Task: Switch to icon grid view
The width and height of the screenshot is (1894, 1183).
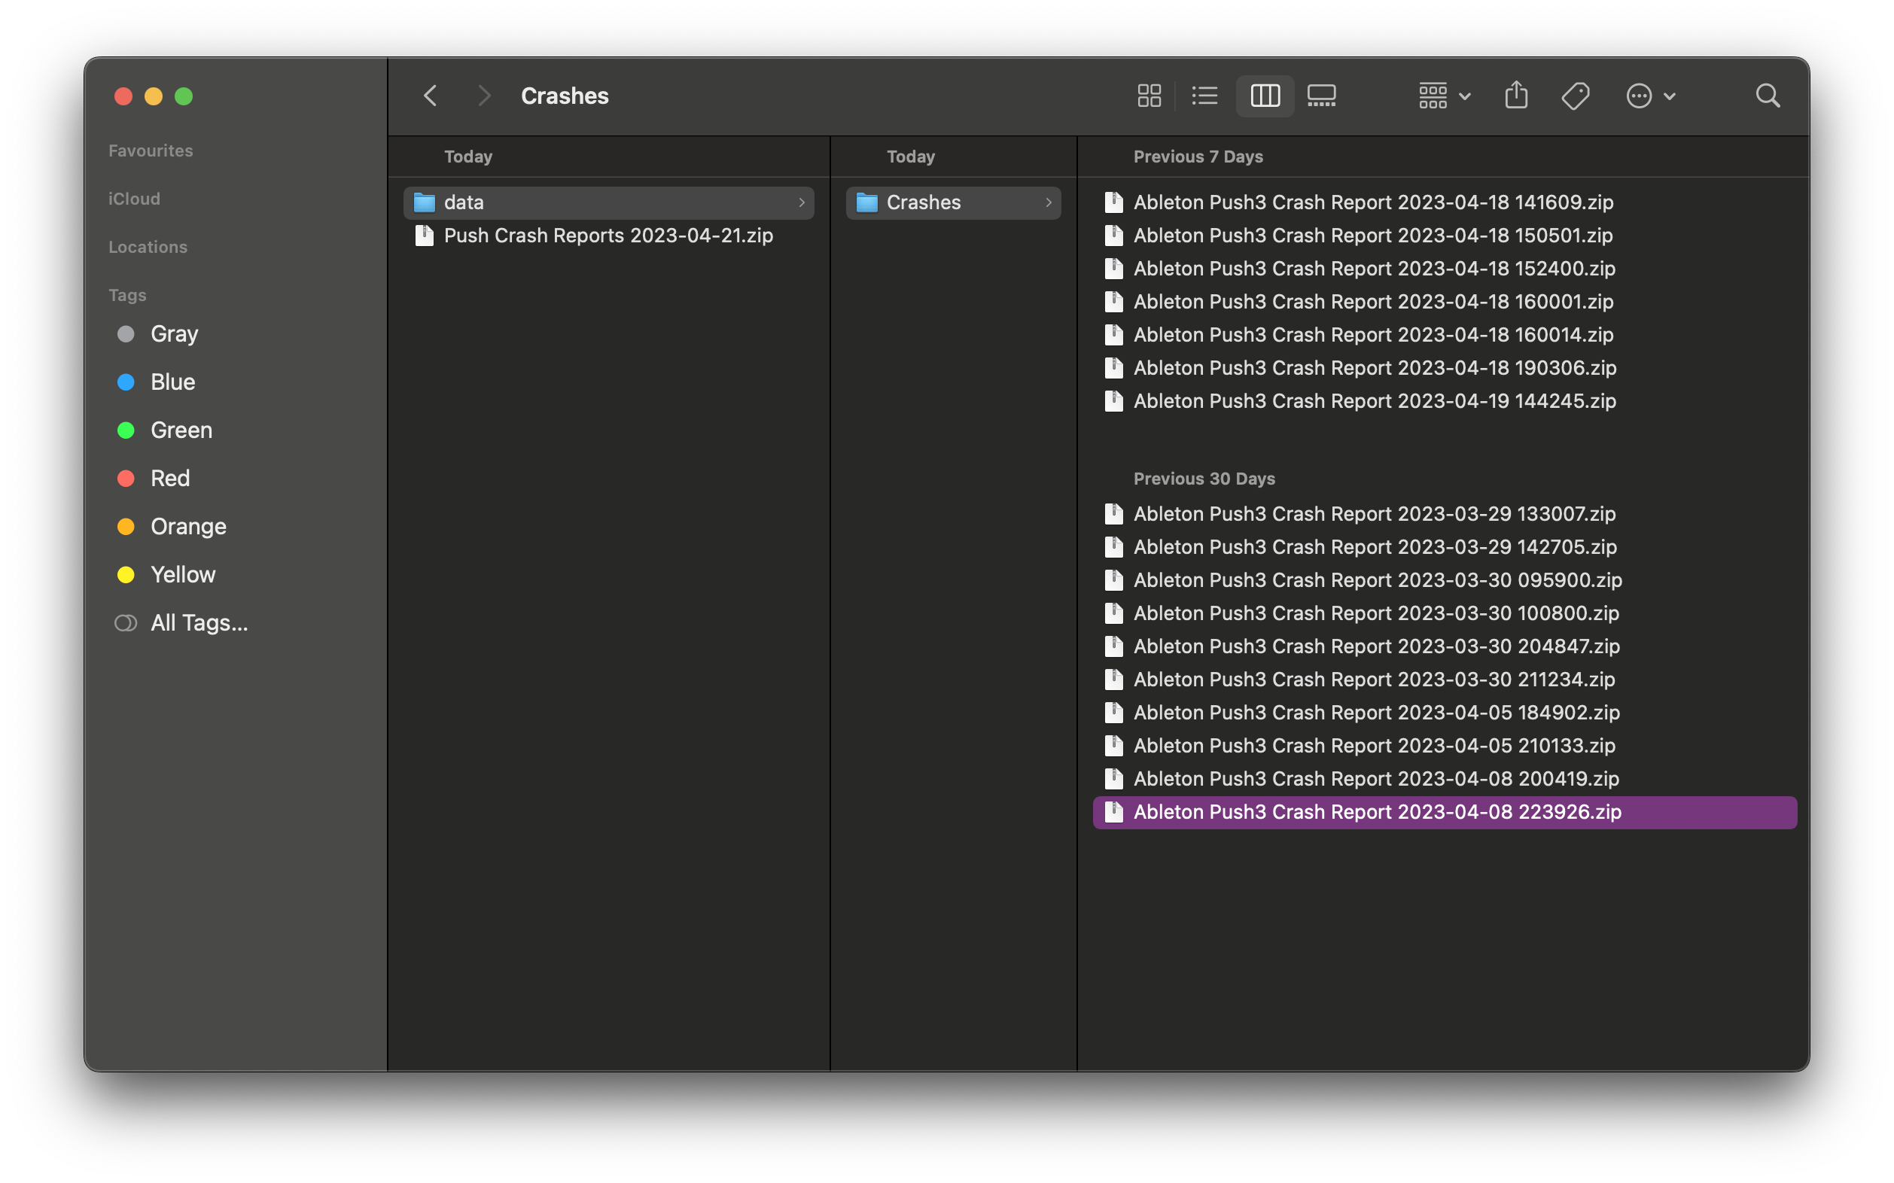Action: point(1149,96)
